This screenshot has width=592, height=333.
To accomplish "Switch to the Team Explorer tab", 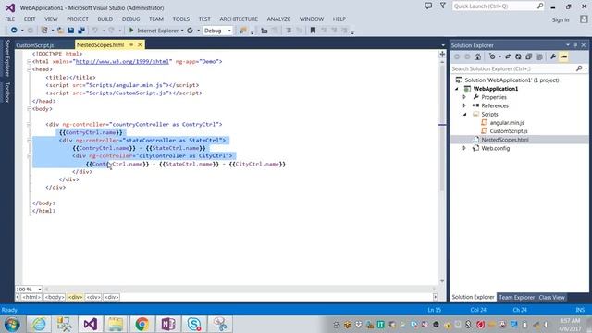I will (x=516, y=298).
